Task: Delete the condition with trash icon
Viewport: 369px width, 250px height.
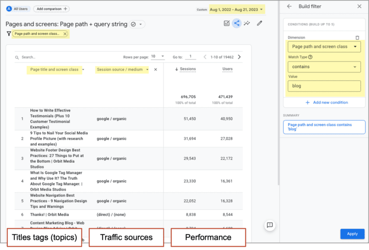Action: [357, 38]
